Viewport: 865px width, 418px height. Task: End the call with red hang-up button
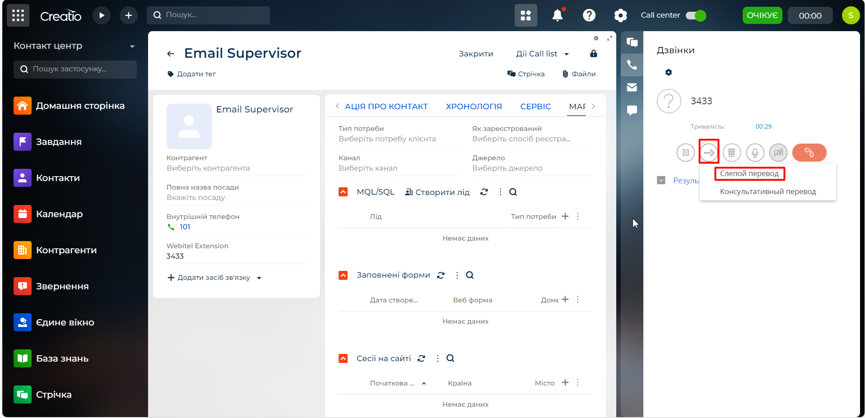pos(809,153)
